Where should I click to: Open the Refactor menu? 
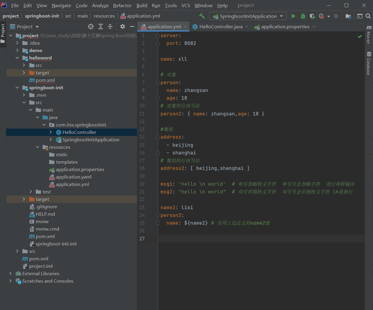click(x=122, y=5)
